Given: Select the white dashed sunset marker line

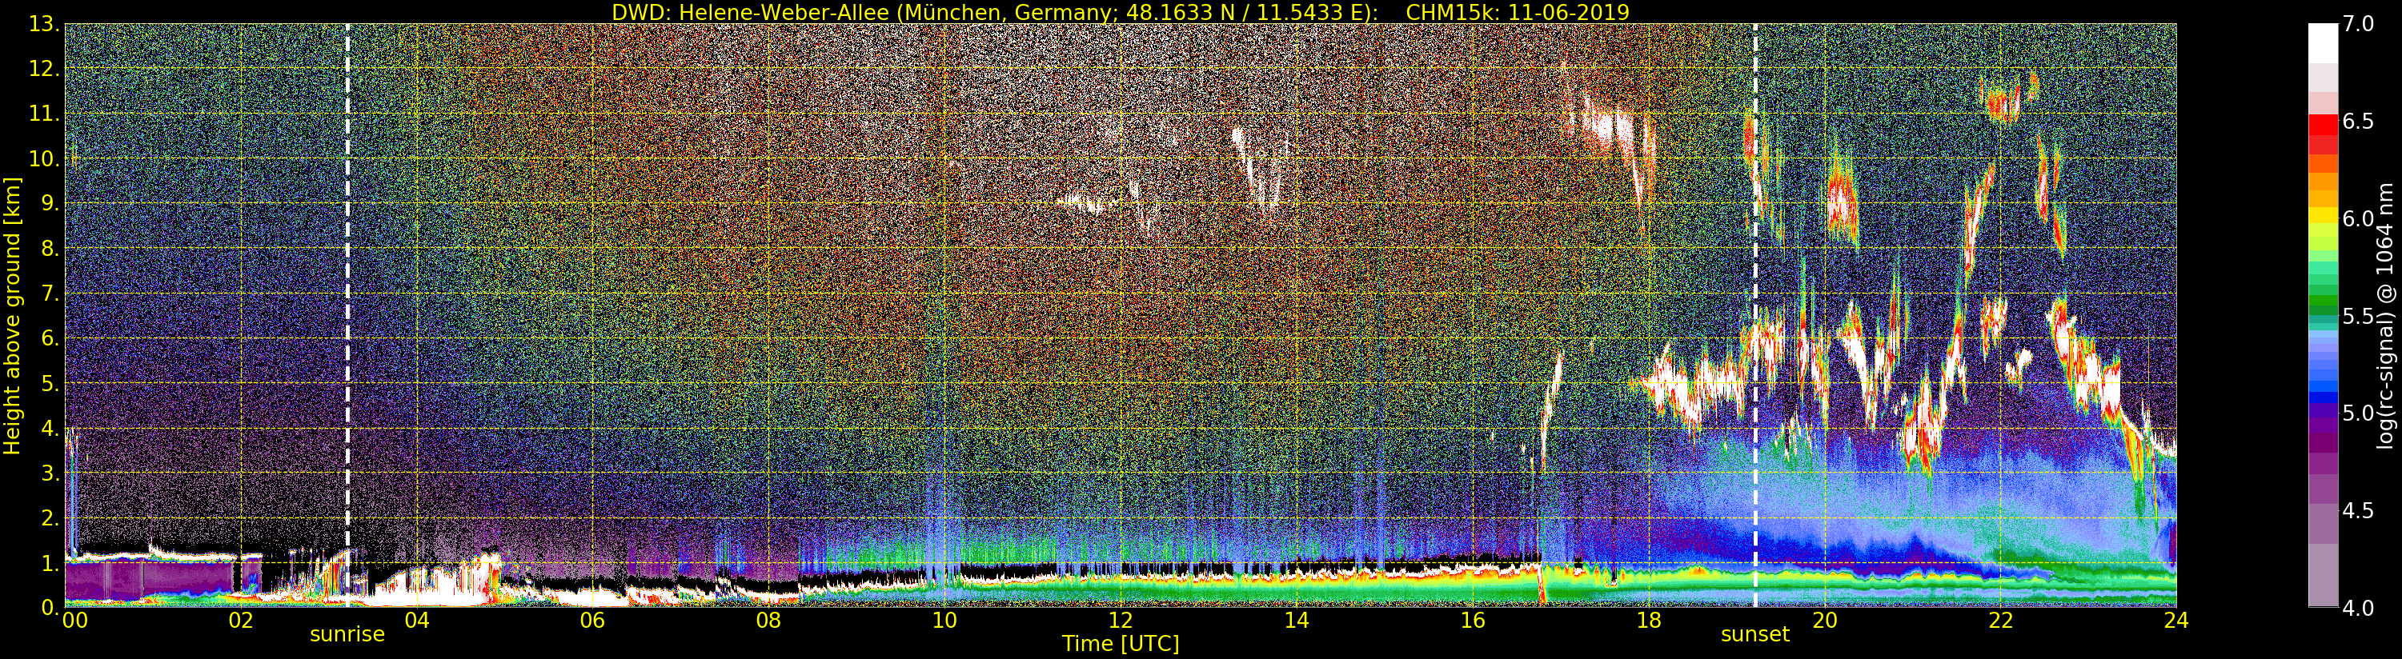Looking at the screenshot, I should [x=1755, y=315].
